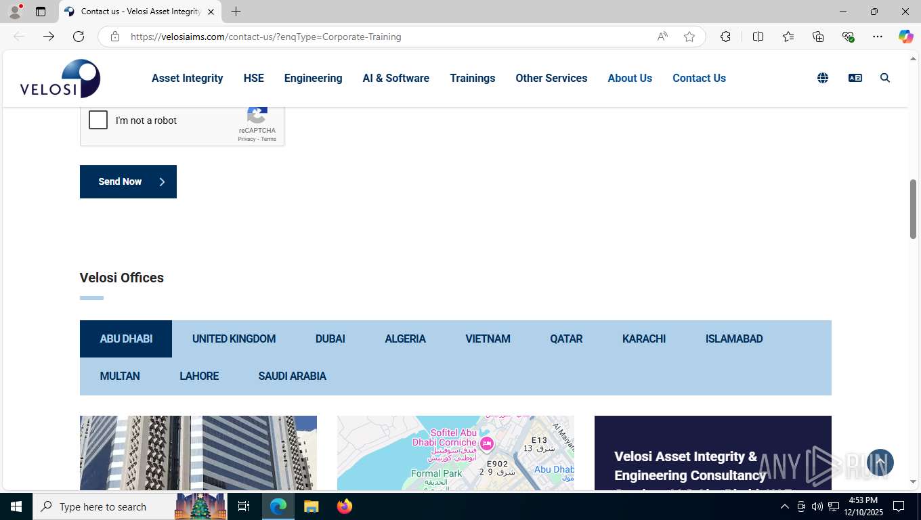Click the Velosi logo
This screenshot has height=520, width=921.
pyautogui.click(x=60, y=79)
